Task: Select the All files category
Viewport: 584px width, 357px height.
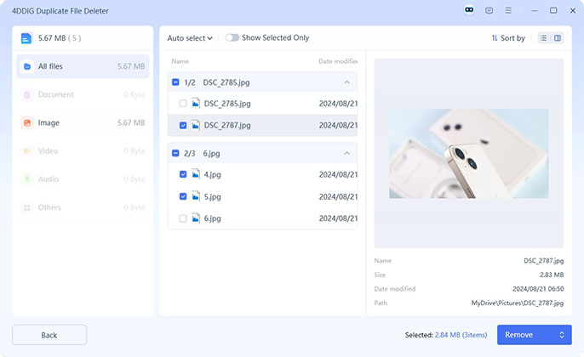Action: point(83,66)
